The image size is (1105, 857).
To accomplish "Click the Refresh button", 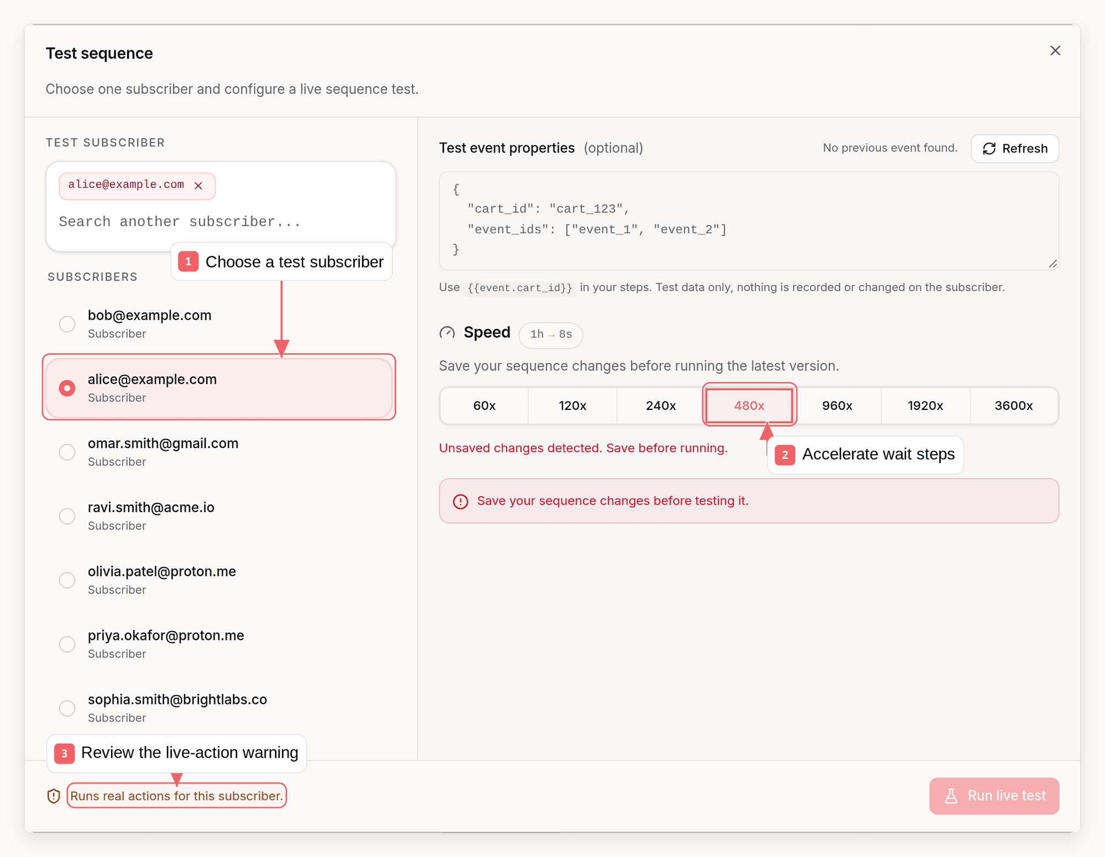I will click(x=1015, y=149).
